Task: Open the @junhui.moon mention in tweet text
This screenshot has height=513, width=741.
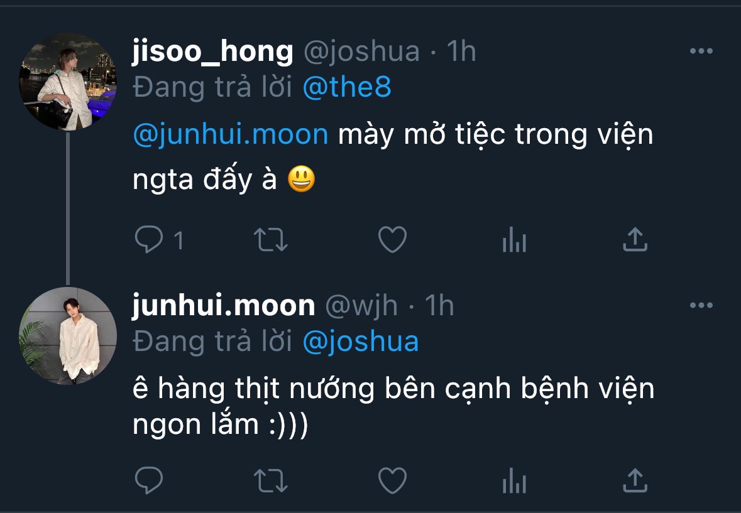Action: tap(230, 135)
